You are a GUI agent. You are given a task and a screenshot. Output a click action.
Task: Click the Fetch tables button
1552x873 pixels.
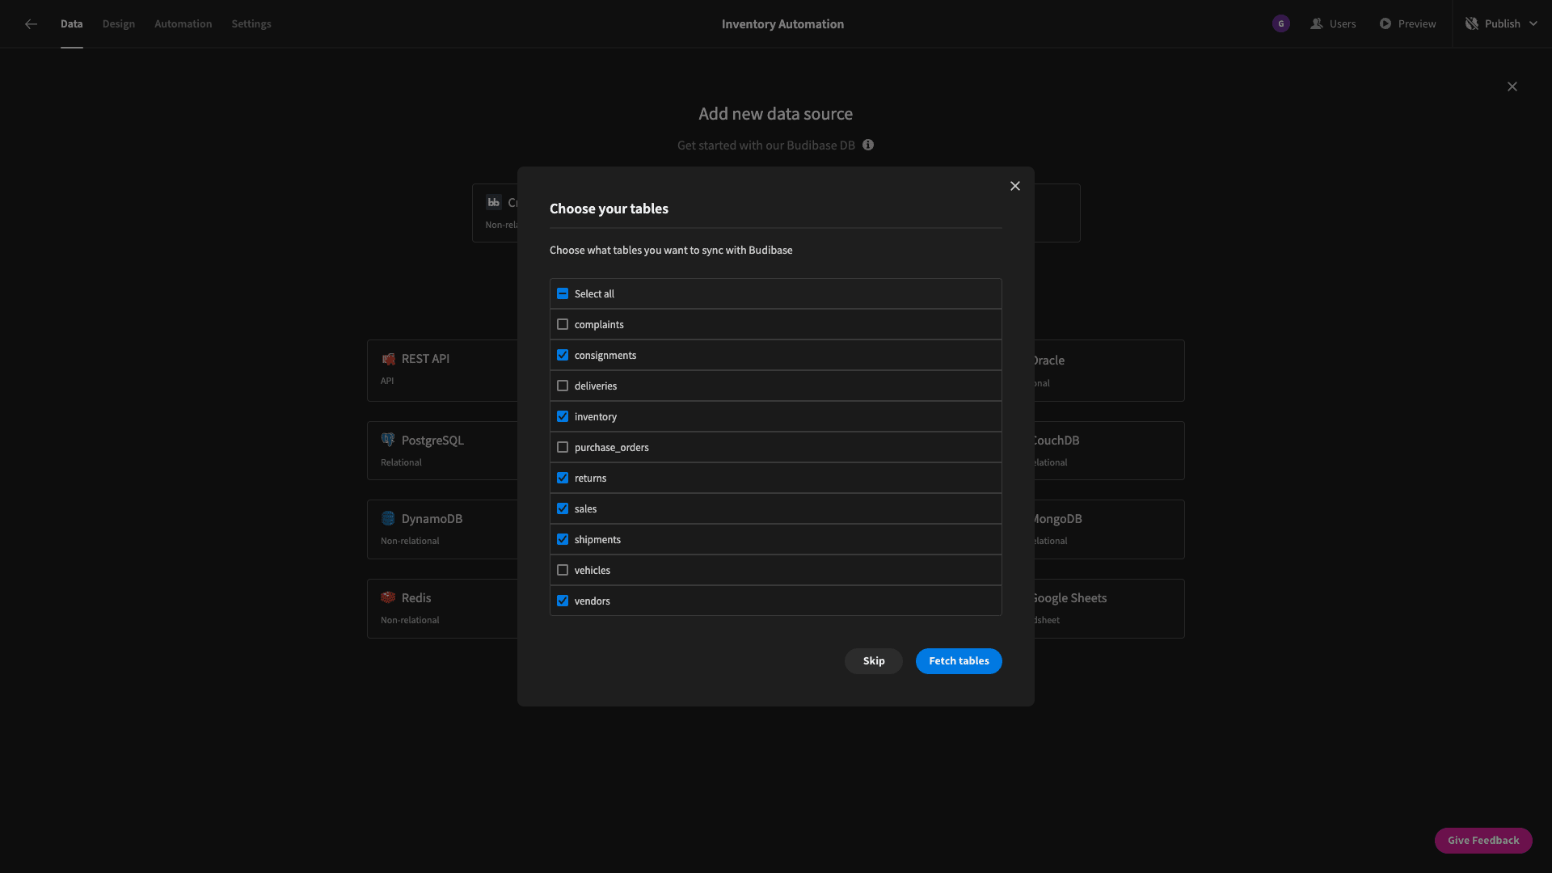tap(959, 661)
